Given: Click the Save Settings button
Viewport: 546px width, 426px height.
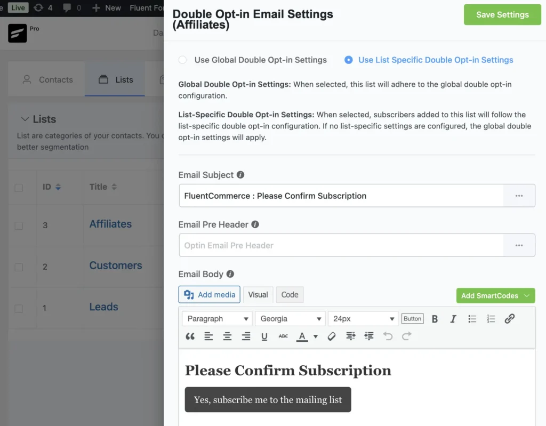Looking at the screenshot, I should (502, 14).
